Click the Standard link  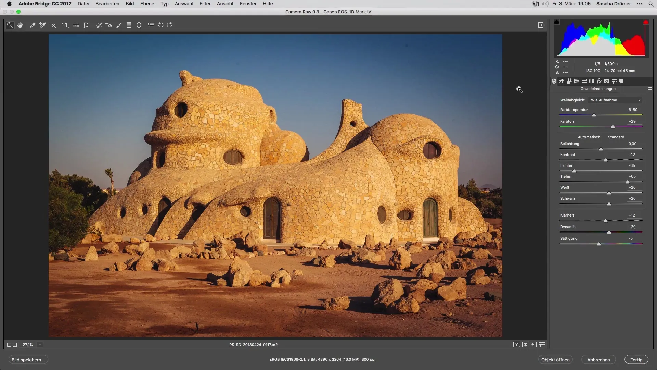click(x=616, y=137)
